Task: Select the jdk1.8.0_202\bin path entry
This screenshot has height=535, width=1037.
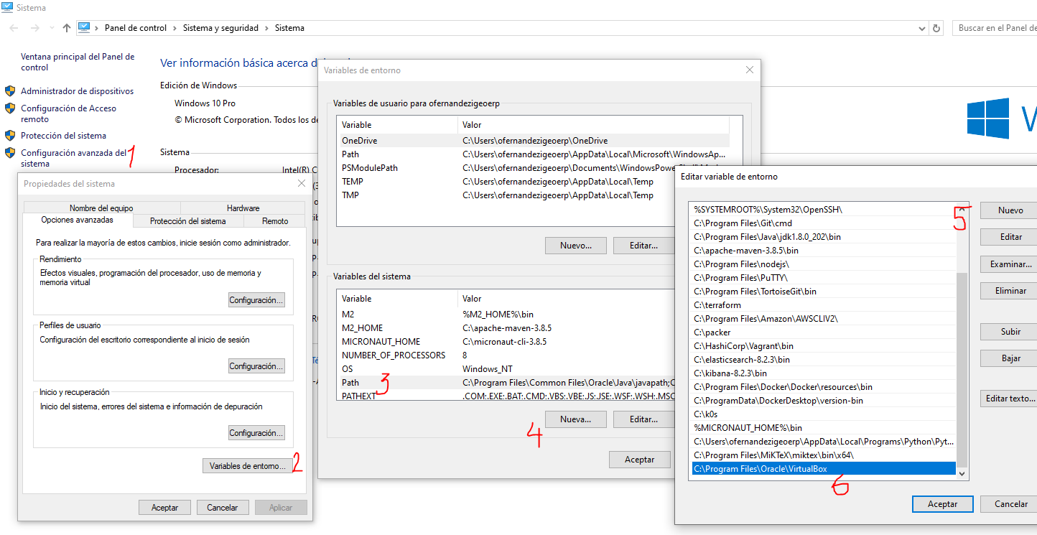Action: coord(824,237)
